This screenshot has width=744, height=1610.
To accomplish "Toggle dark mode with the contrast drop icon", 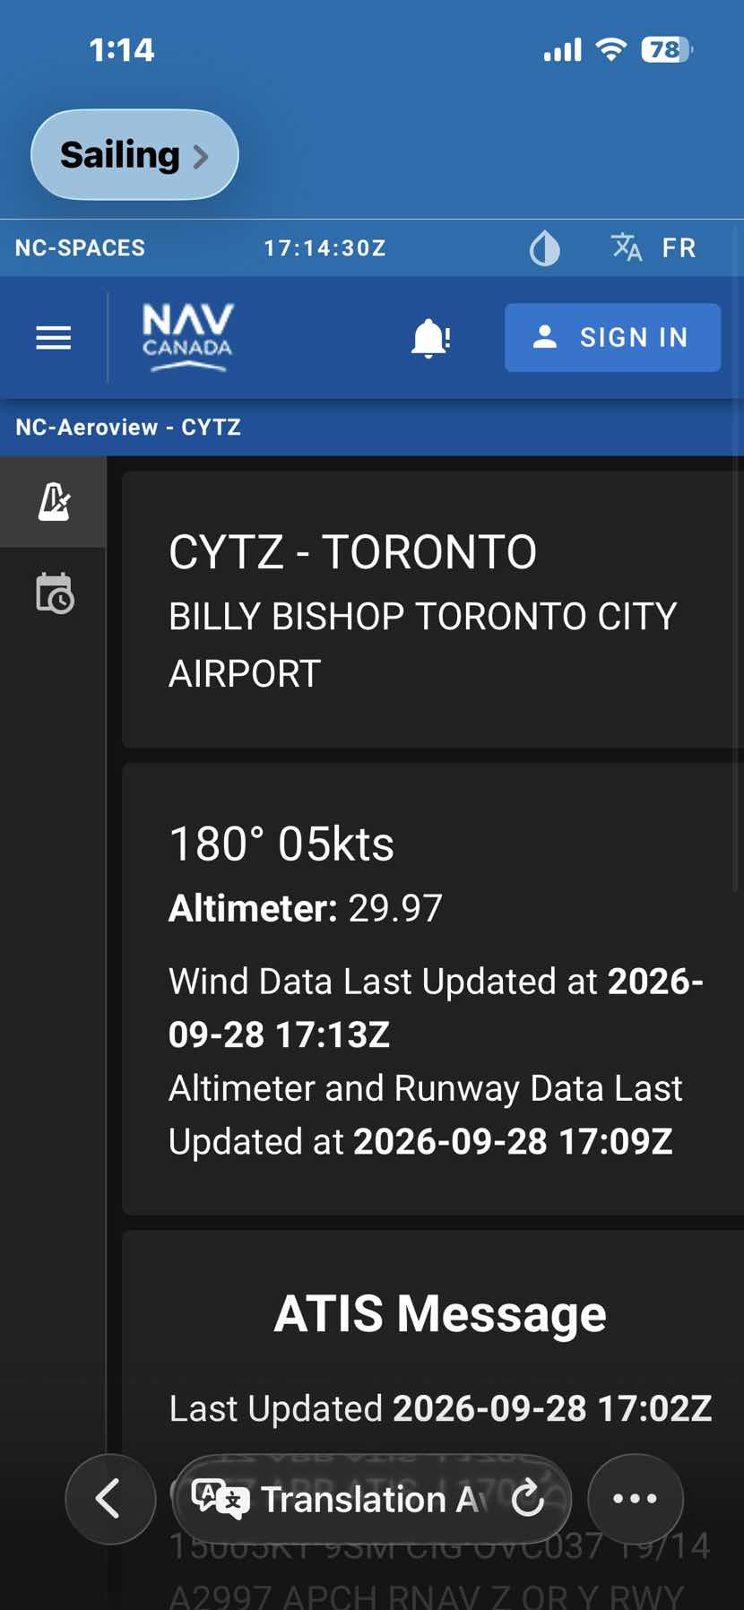I will [544, 248].
